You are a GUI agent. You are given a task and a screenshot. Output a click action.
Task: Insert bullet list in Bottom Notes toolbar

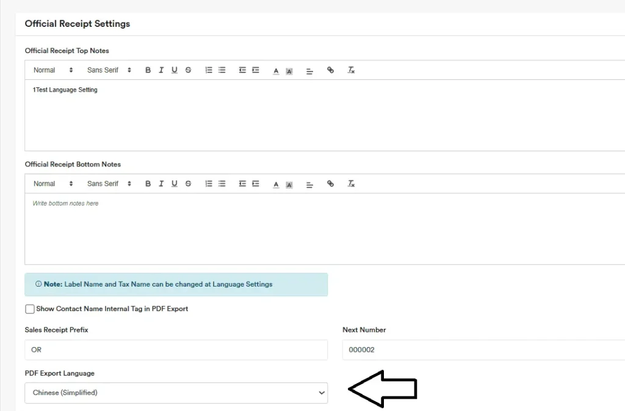(x=222, y=184)
